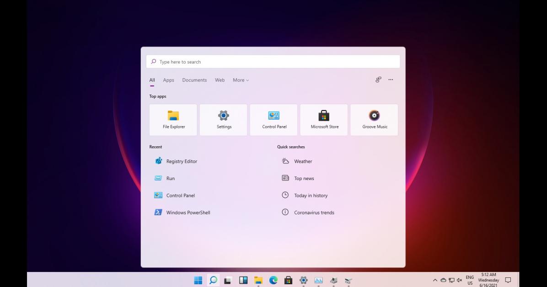Switch to the Documents search tab
This screenshot has width=547, height=287.
coord(194,80)
